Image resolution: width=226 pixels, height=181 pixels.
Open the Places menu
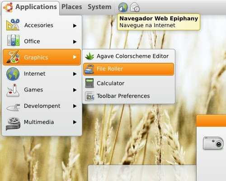click(72, 7)
